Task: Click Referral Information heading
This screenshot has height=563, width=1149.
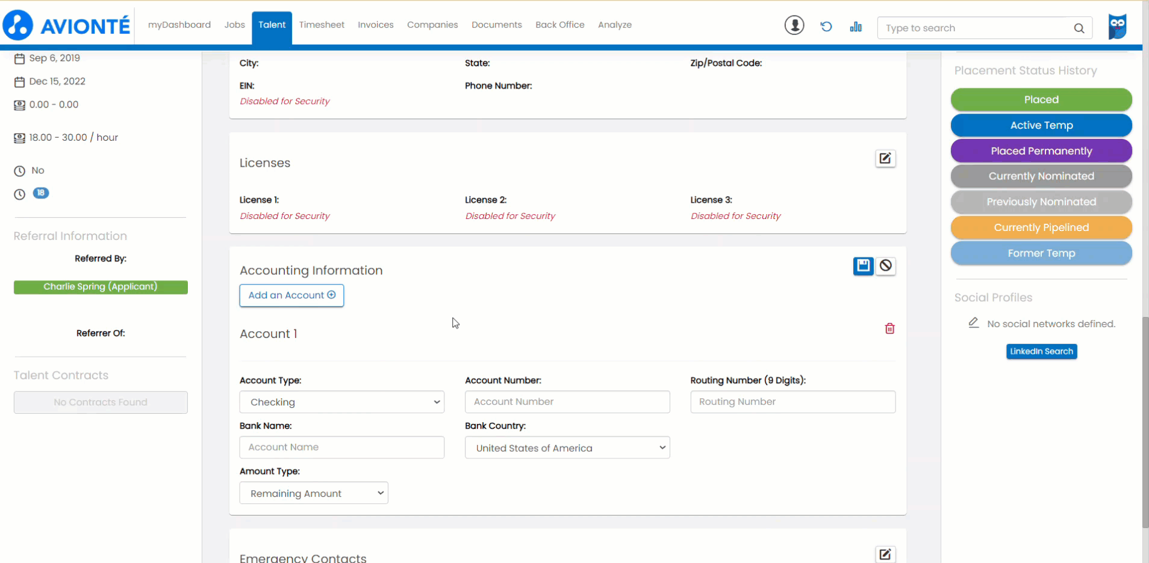Action: coord(70,236)
